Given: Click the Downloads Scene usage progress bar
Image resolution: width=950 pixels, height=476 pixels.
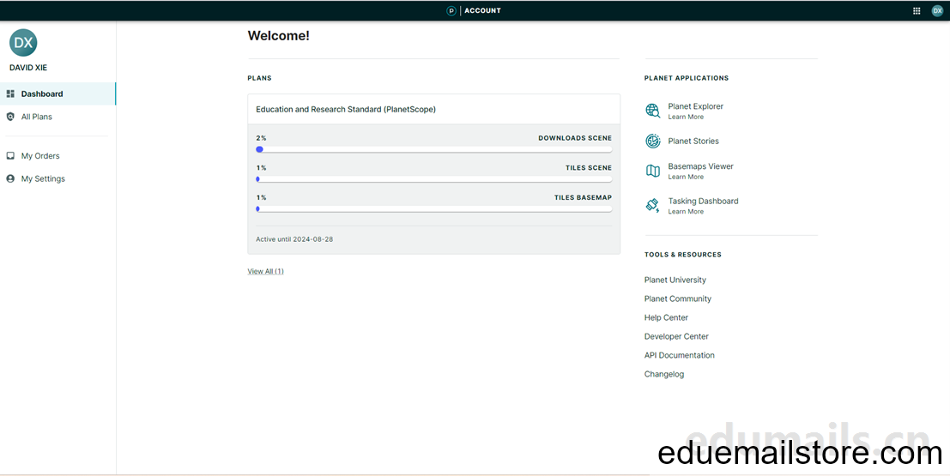Looking at the screenshot, I should point(433,149).
